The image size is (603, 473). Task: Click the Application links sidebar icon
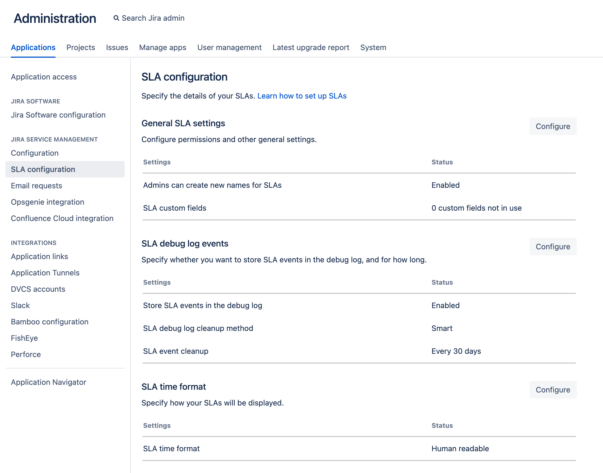[x=39, y=256]
